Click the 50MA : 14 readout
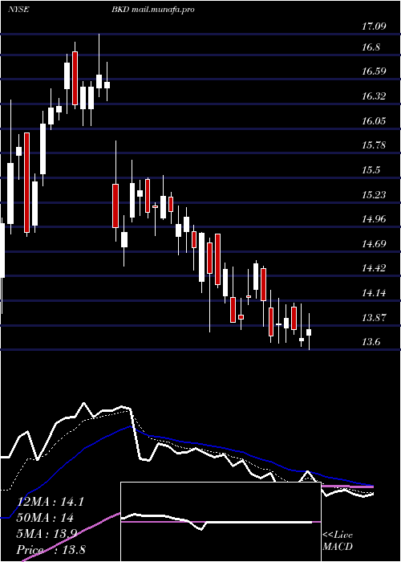This screenshot has height=562, width=401. pyautogui.click(x=45, y=518)
